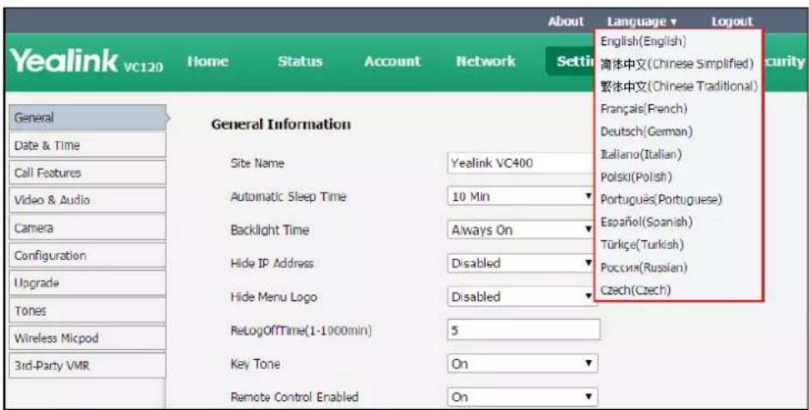Go to Upgrade page
This screenshot has height=410, width=809.
[87, 283]
